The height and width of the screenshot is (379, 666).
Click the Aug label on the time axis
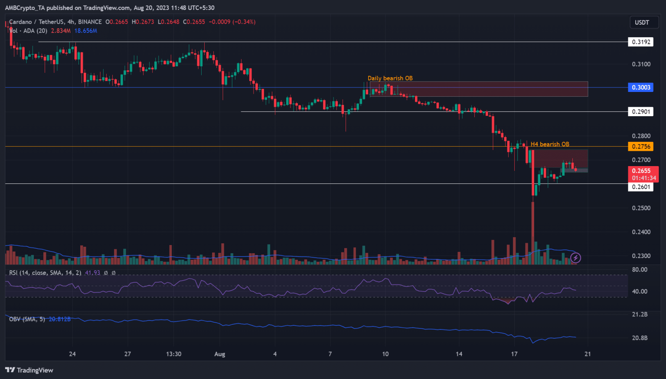point(220,354)
